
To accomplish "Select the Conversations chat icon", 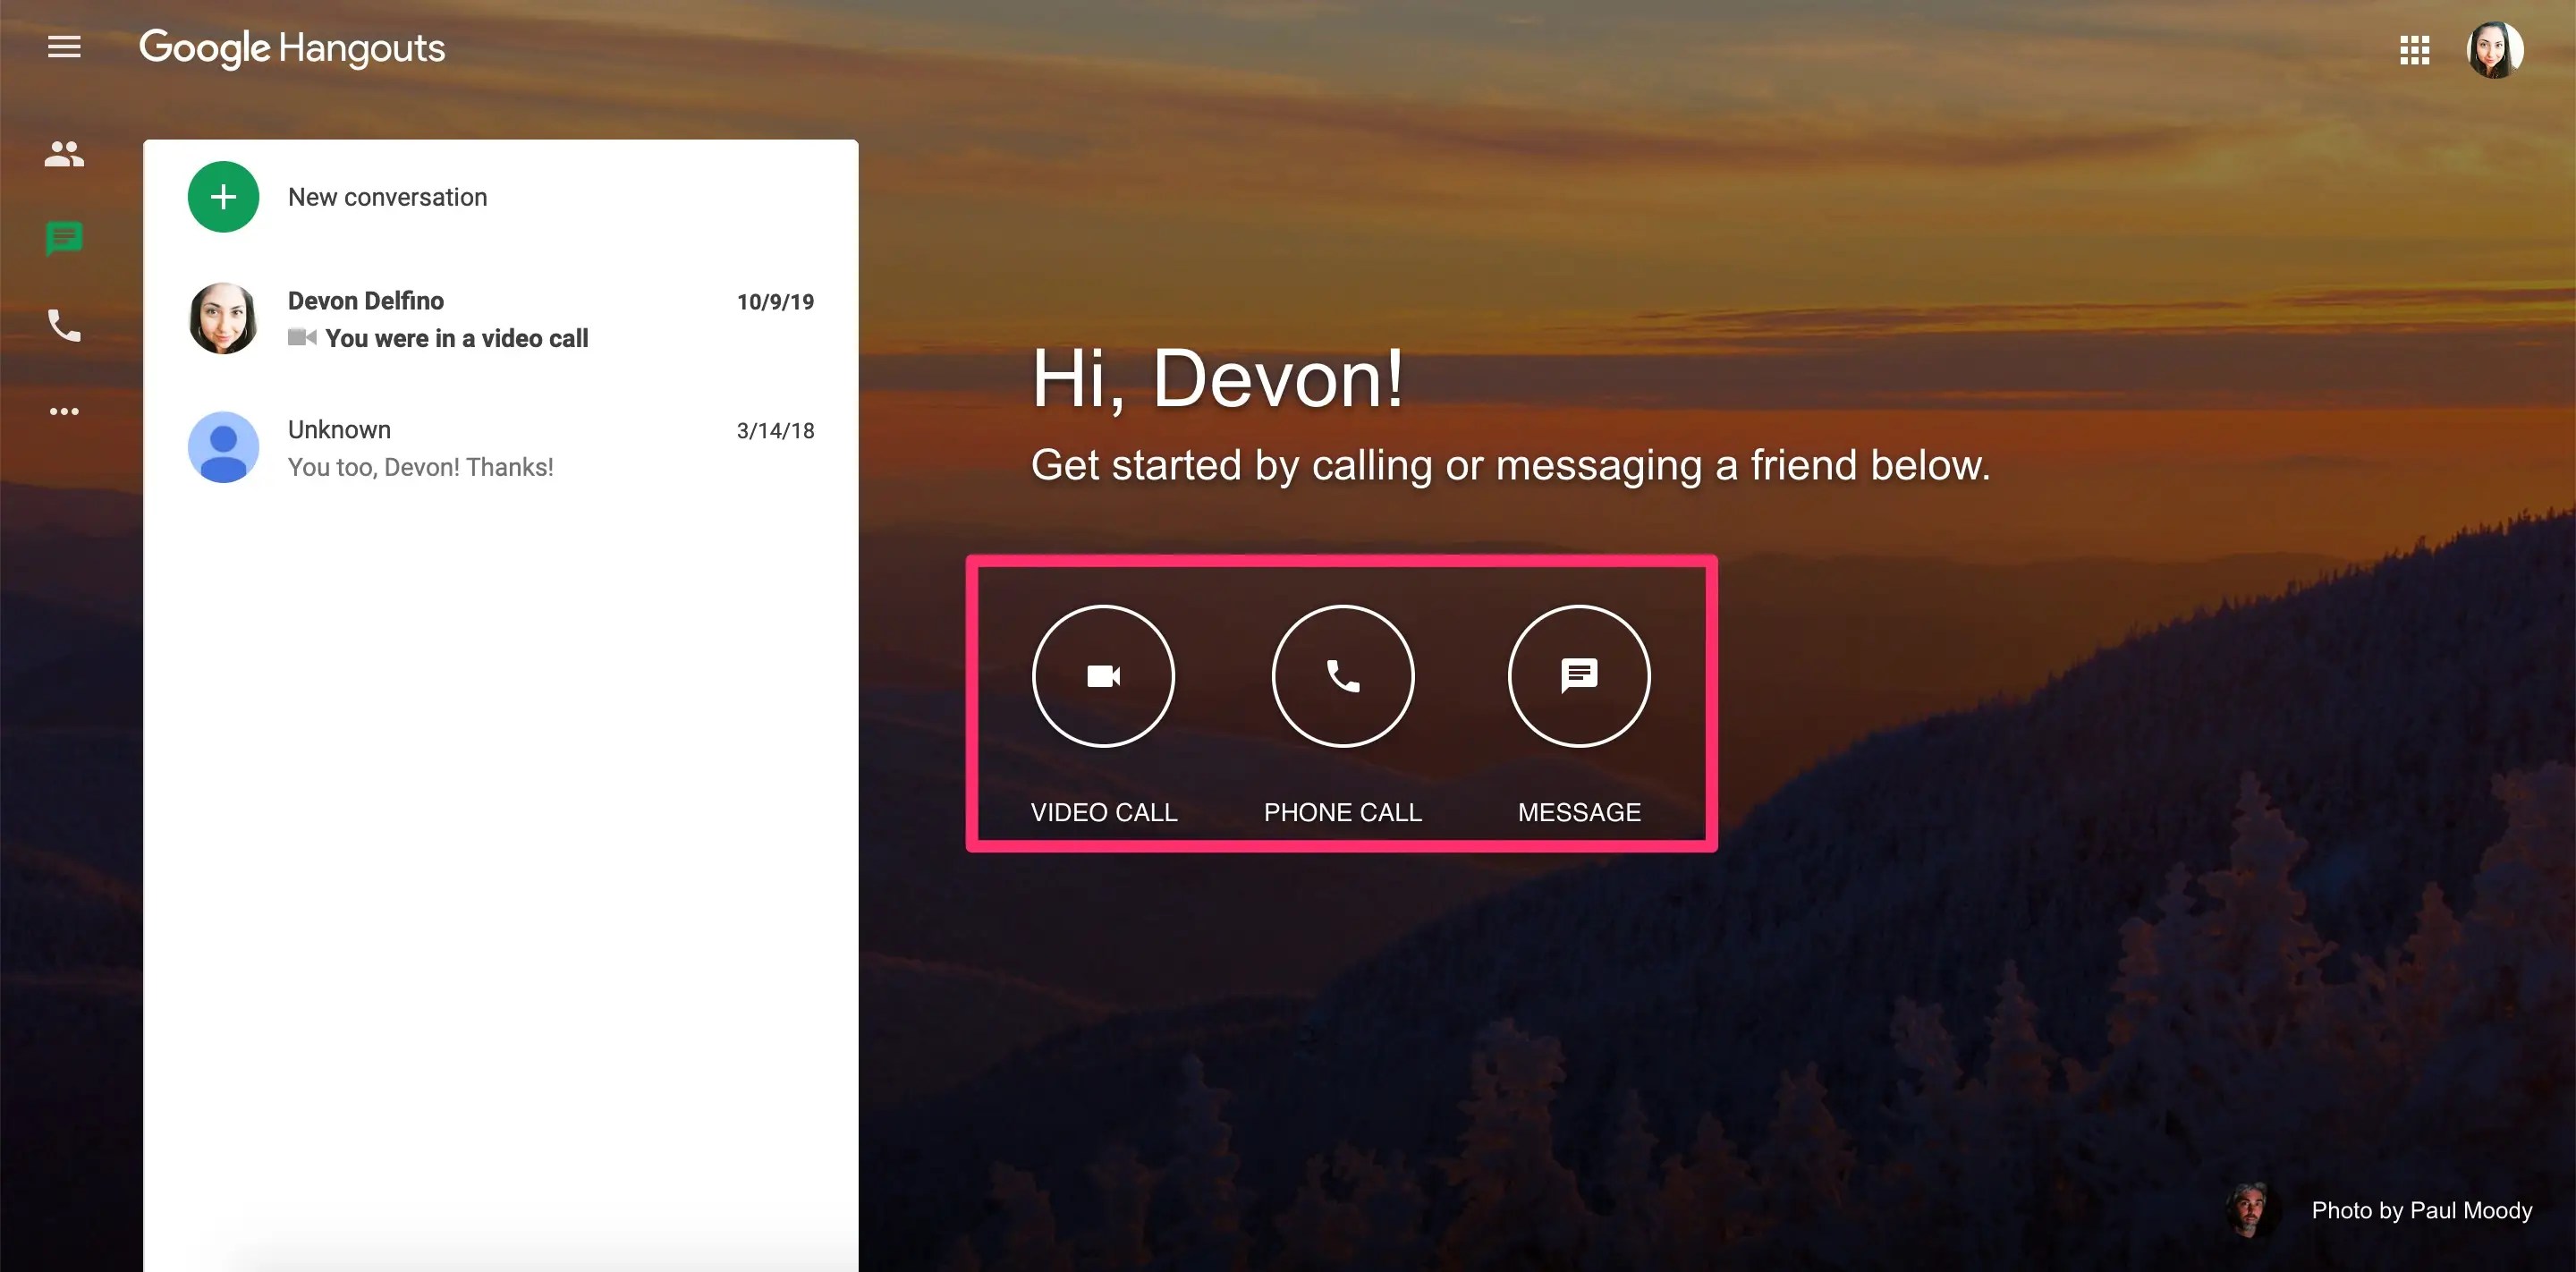I will 64,238.
